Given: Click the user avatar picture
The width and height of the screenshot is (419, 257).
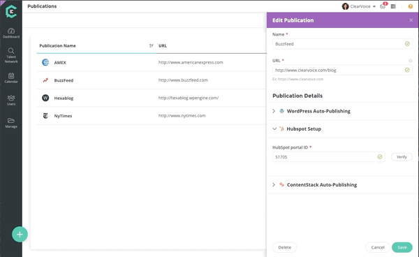Looking at the screenshot, I should click(x=345, y=6).
